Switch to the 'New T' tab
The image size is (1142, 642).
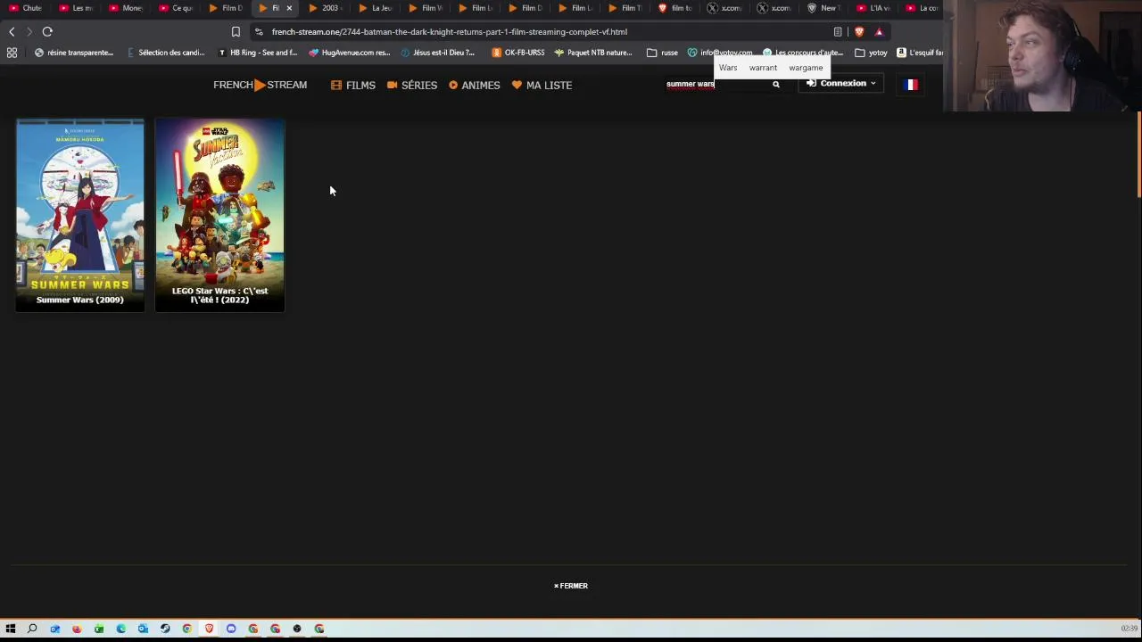pyautogui.click(x=825, y=8)
